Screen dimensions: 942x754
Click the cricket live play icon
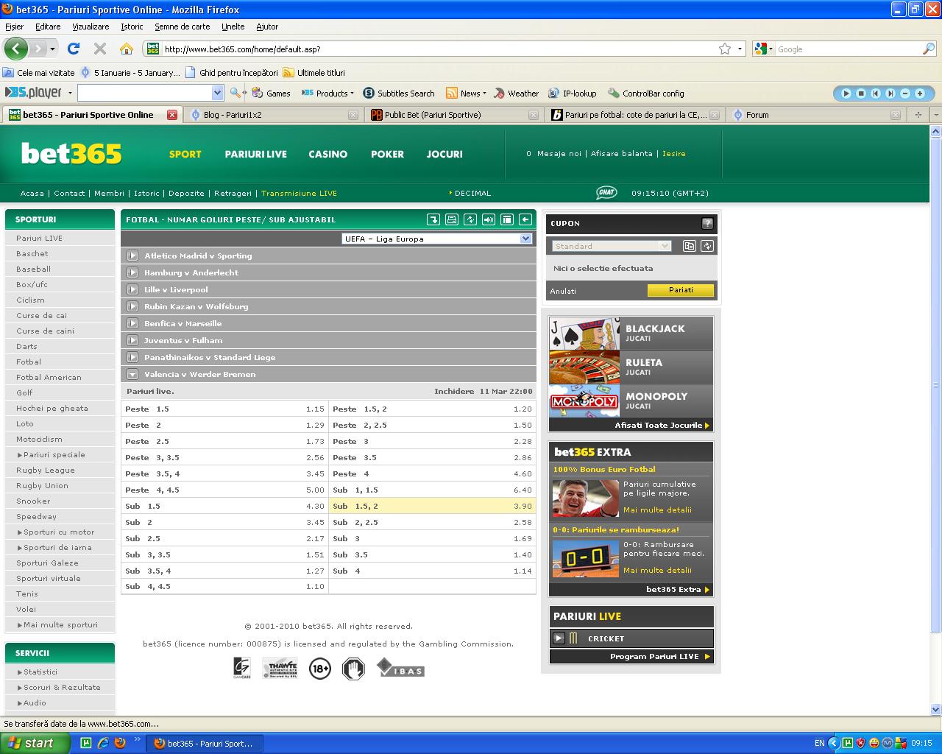point(559,638)
